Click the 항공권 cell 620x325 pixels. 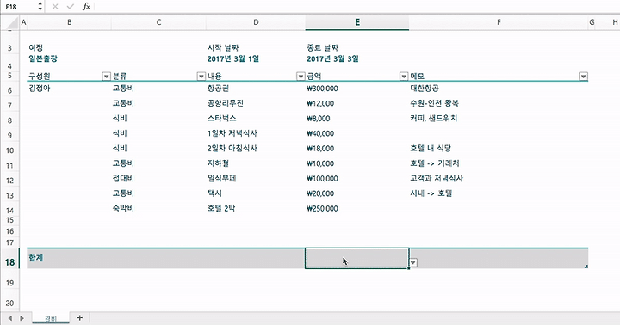pyautogui.click(x=218, y=89)
